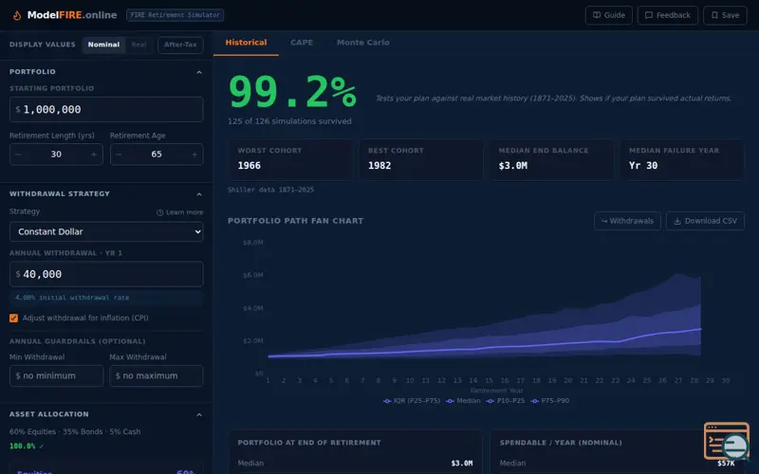Click the Retirement Age value 65
Screen dimensions: 759x474
pos(157,155)
